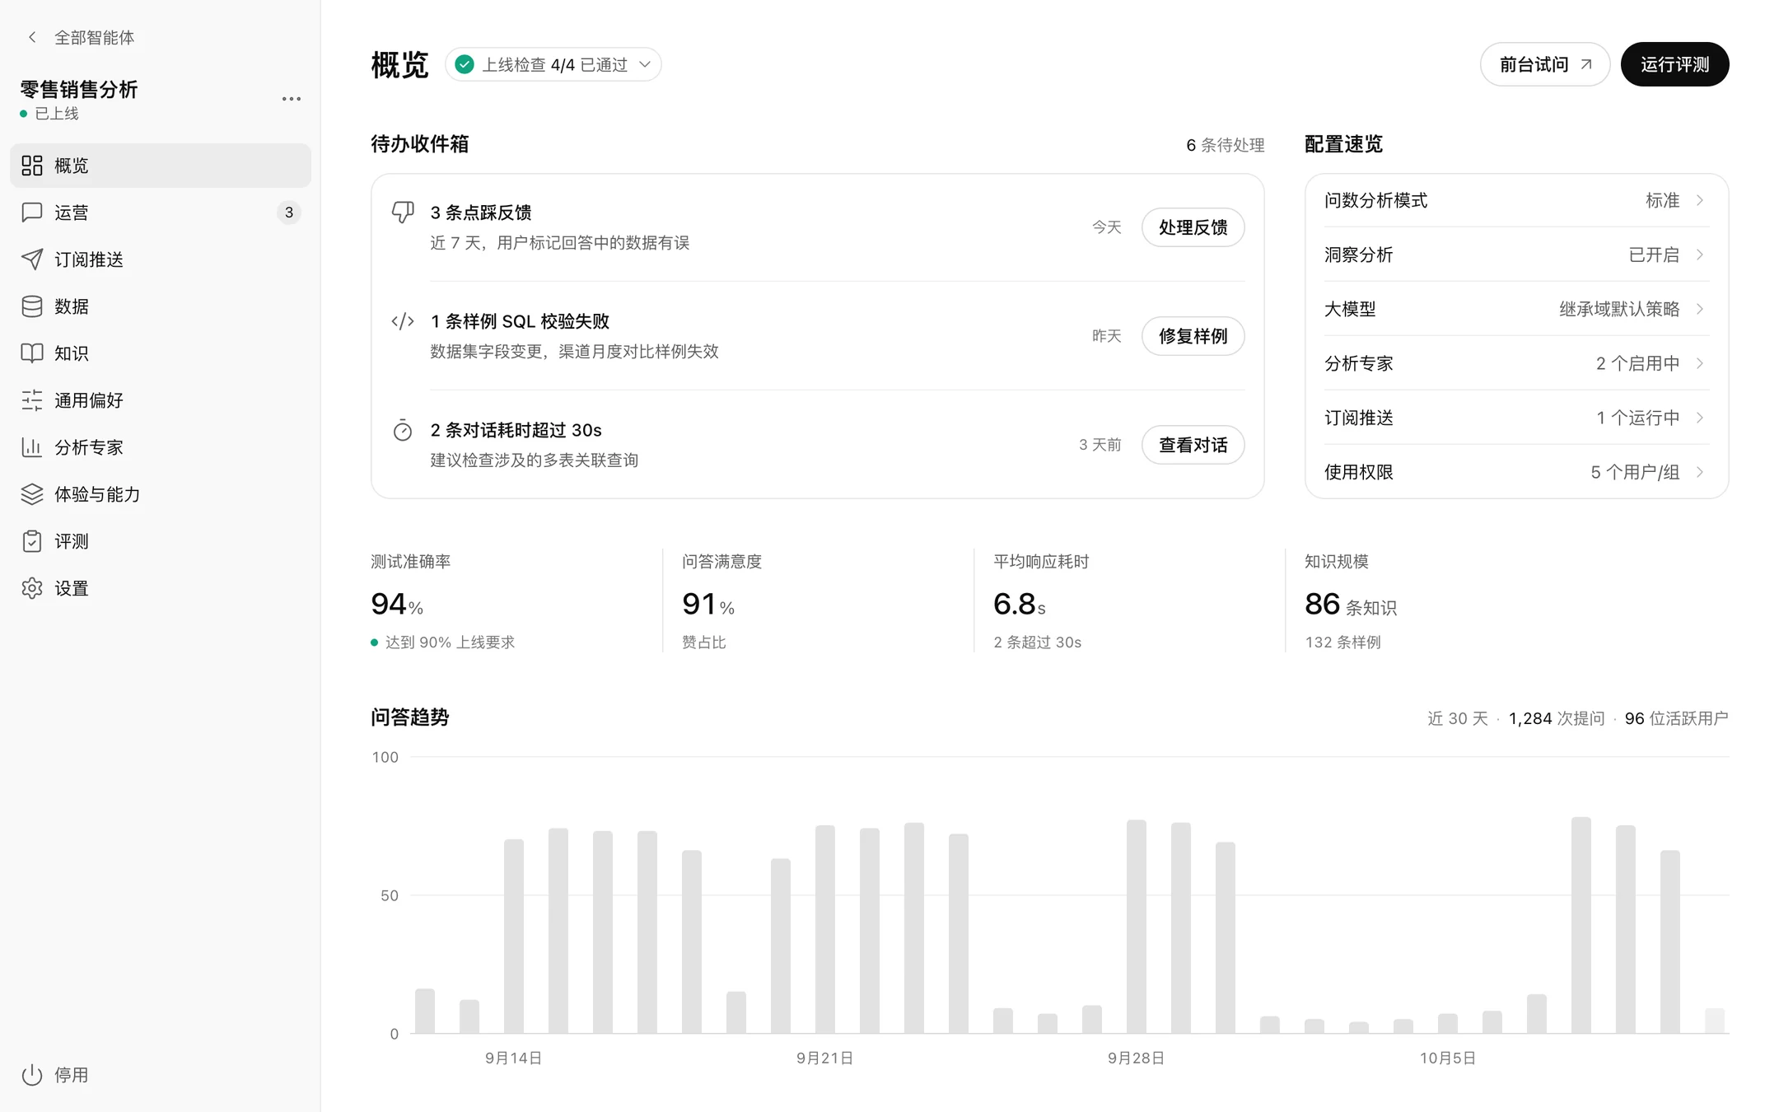Click the tallest bar after 10月5日 in chart

pos(1581,925)
